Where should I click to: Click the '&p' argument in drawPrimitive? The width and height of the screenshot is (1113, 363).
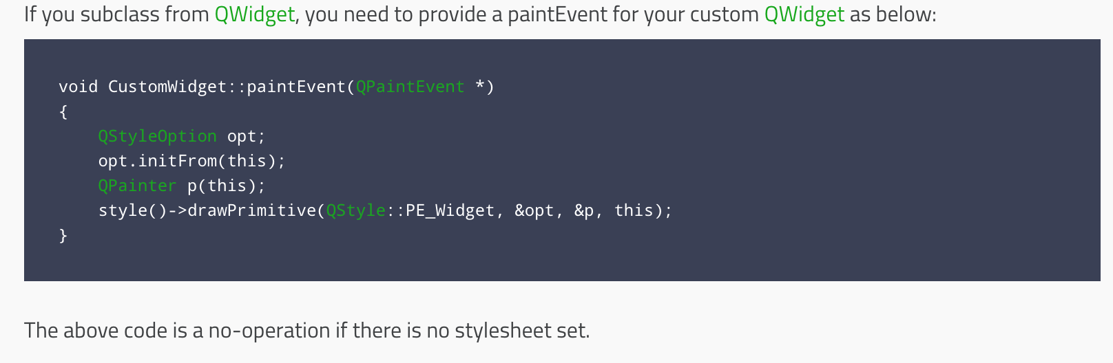point(584,210)
